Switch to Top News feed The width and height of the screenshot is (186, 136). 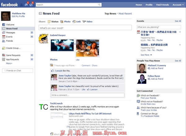(110, 14)
